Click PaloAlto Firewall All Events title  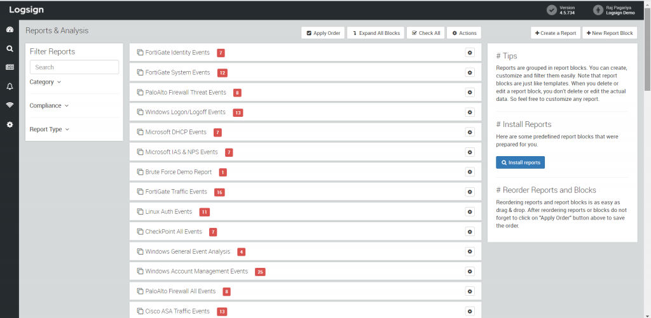pos(181,291)
